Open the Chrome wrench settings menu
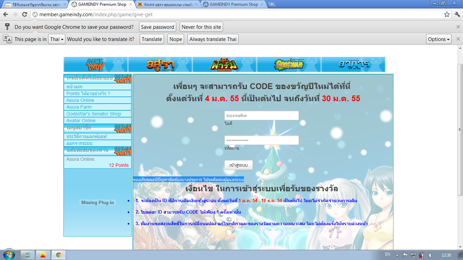This screenshot has height=260, width=463. 457,14
